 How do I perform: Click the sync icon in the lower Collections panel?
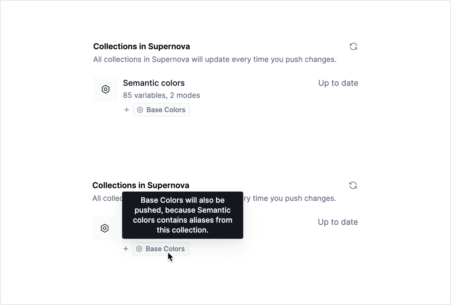[353, 185]
